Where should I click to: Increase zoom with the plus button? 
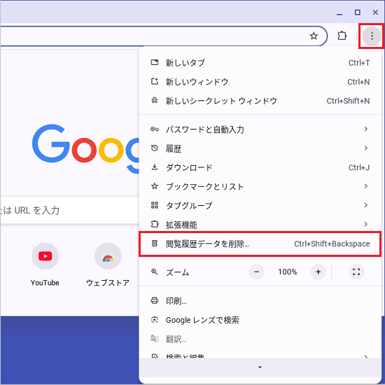[x=318, y=272]
